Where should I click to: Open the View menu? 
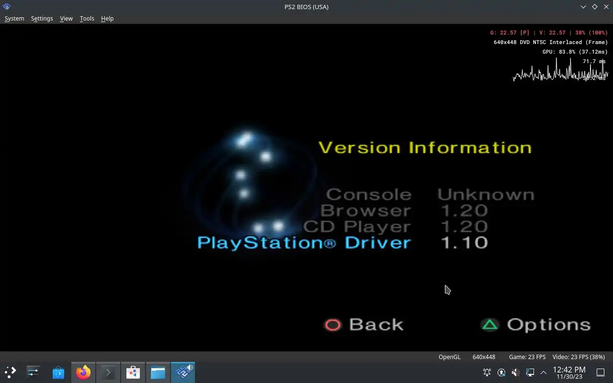coord(66,18)
